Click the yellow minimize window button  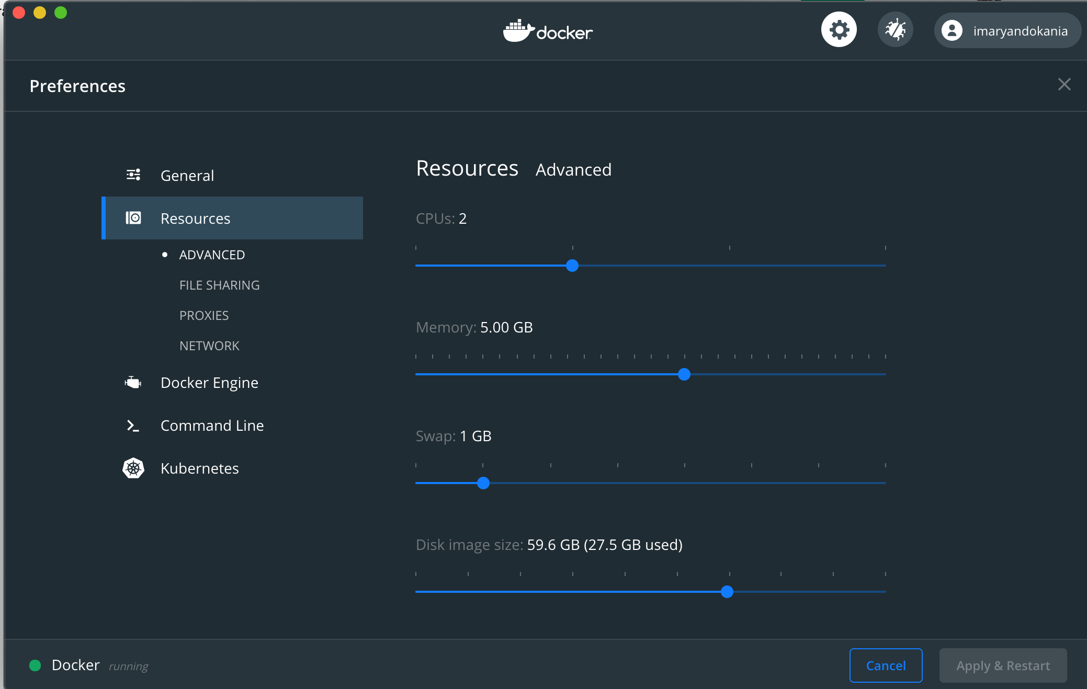click(40, 13)
